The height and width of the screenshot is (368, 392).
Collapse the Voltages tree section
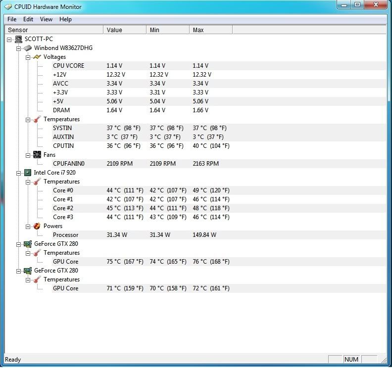(x=28, y=57)
